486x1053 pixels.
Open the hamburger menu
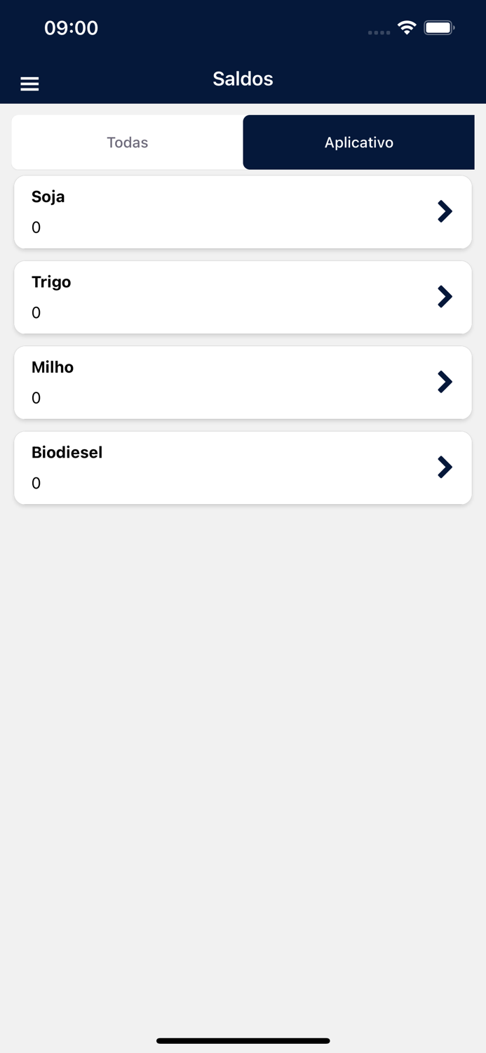click(29, 84)
